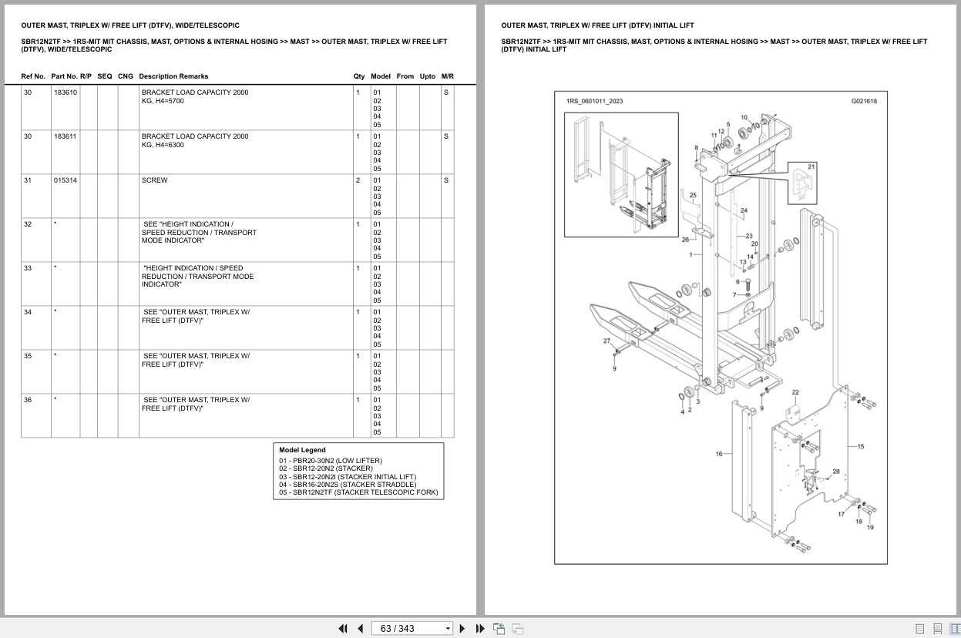The image size is (961, 638).
Task: Switch to continuous page view
Action: click(937, 629)
